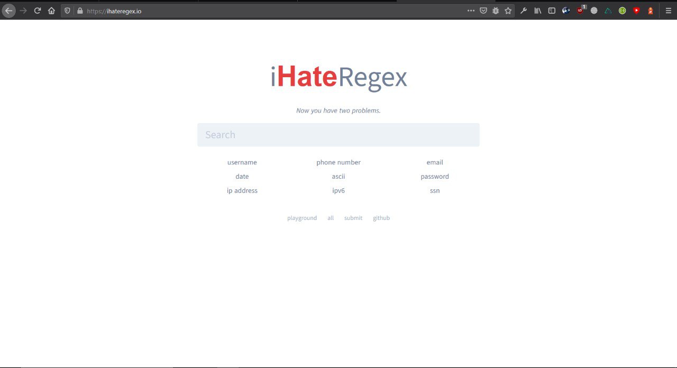Open the Firefox hamburger menu

point(669,11)
